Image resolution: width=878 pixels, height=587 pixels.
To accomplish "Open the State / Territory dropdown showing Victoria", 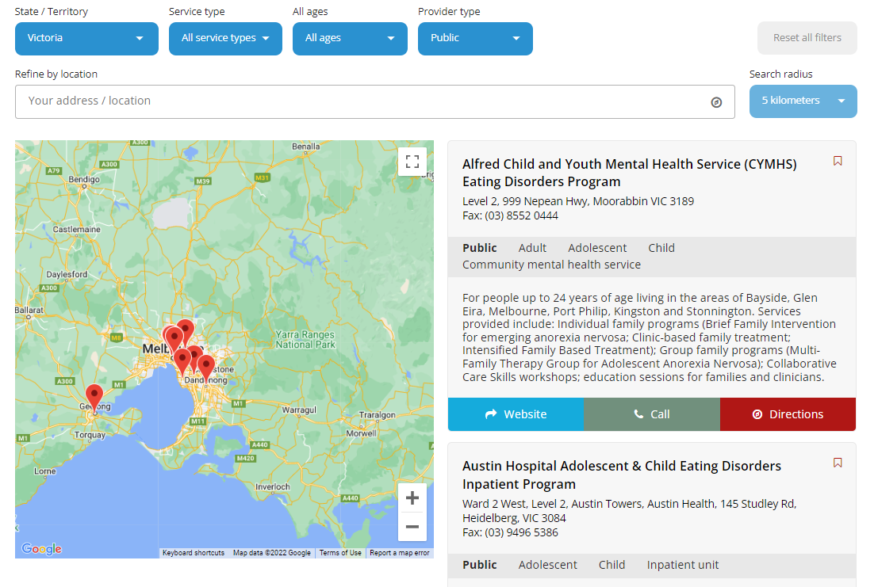I will pos(86,39).
